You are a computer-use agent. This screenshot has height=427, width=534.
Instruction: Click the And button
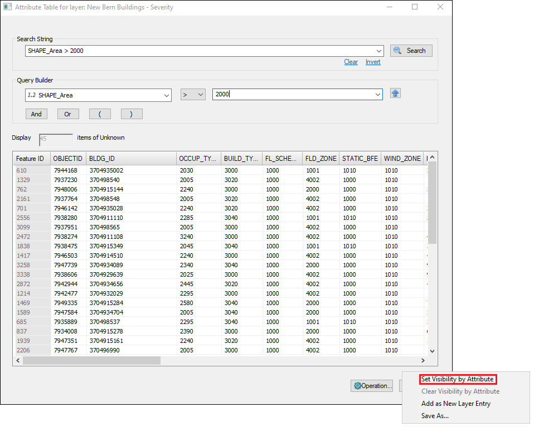[x=36, y=114]
